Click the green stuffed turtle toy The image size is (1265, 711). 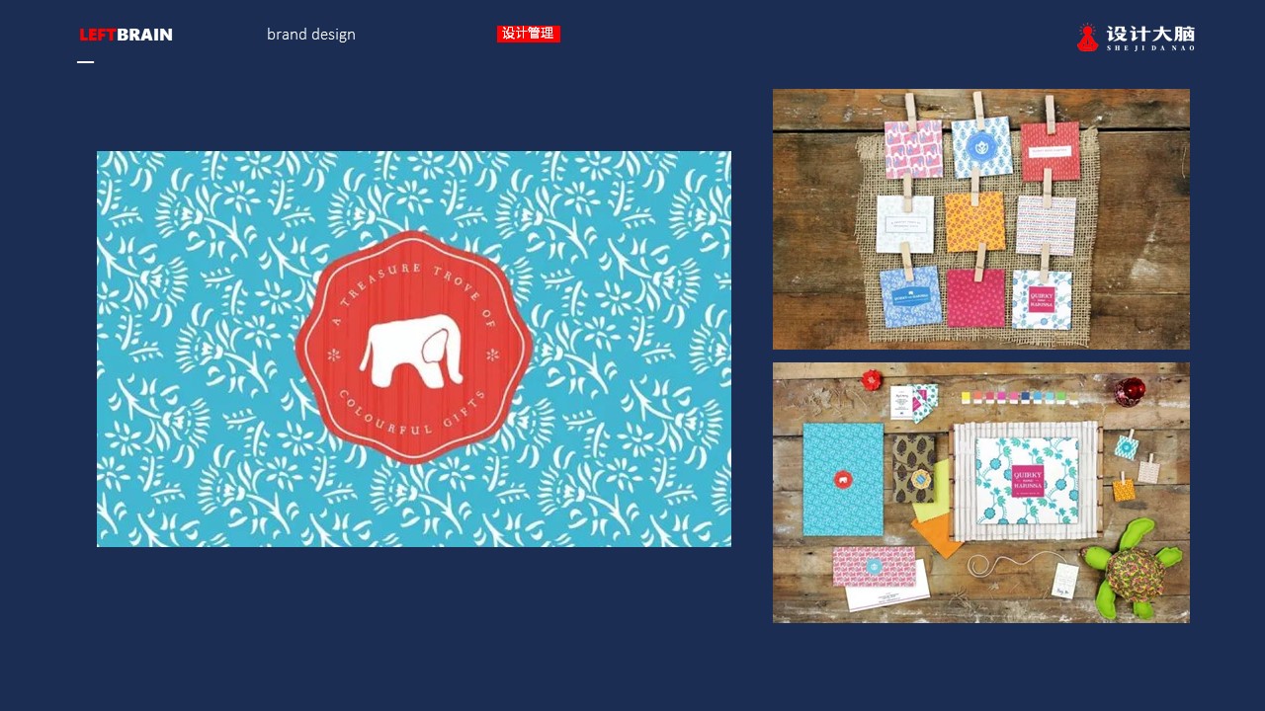click(x=1129, y=568)
